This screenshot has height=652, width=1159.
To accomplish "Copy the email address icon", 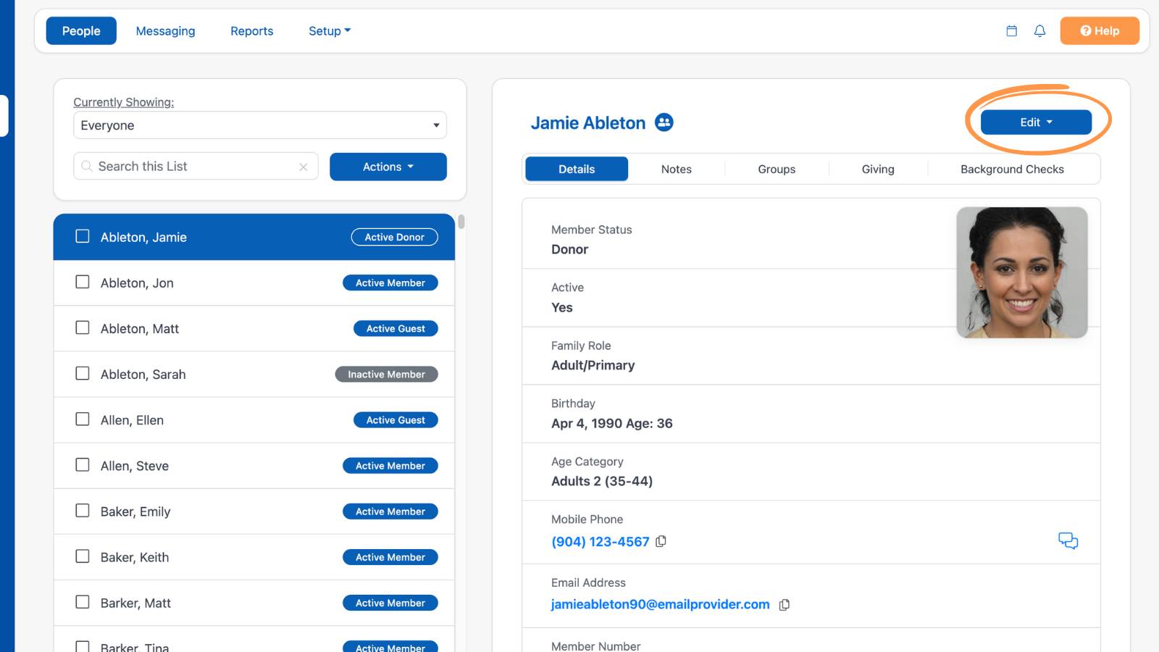I will (784, 604).
